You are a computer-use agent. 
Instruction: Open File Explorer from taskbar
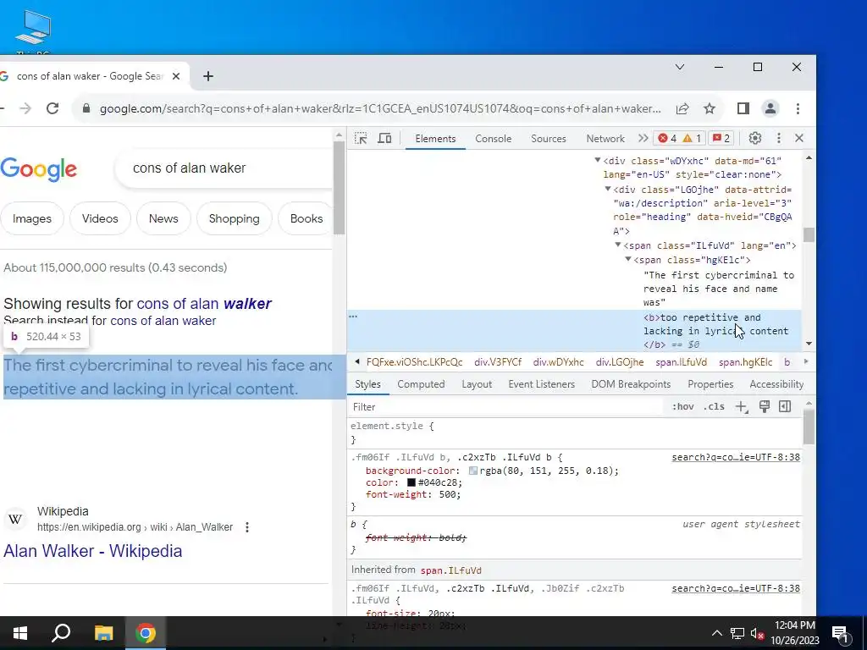tap(103, 633)
